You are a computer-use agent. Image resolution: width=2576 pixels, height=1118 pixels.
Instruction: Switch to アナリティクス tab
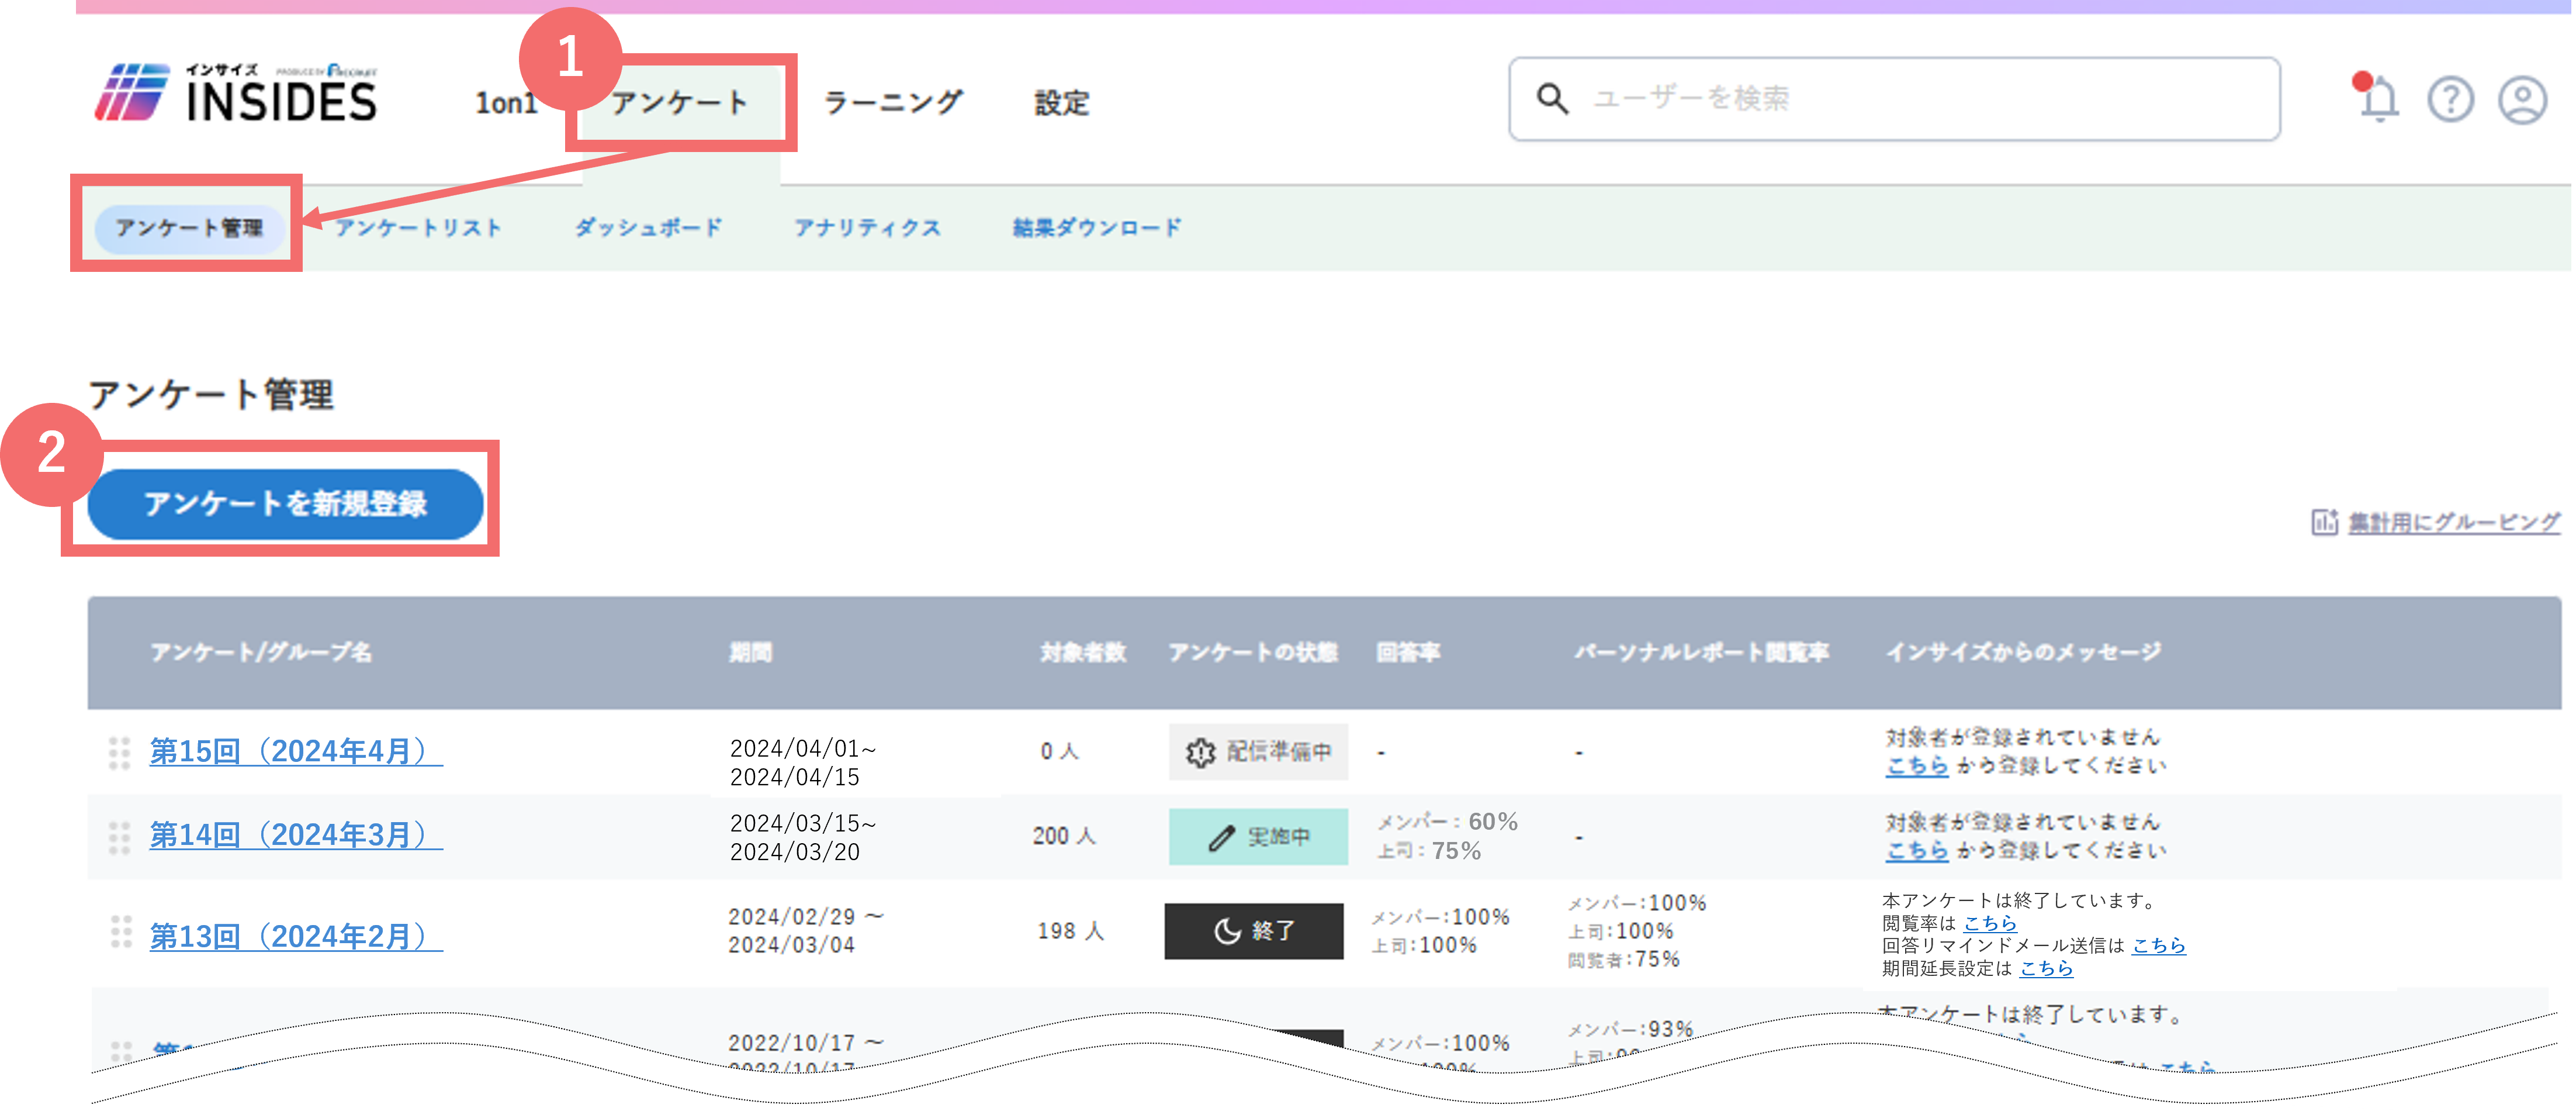pos(868,227)
